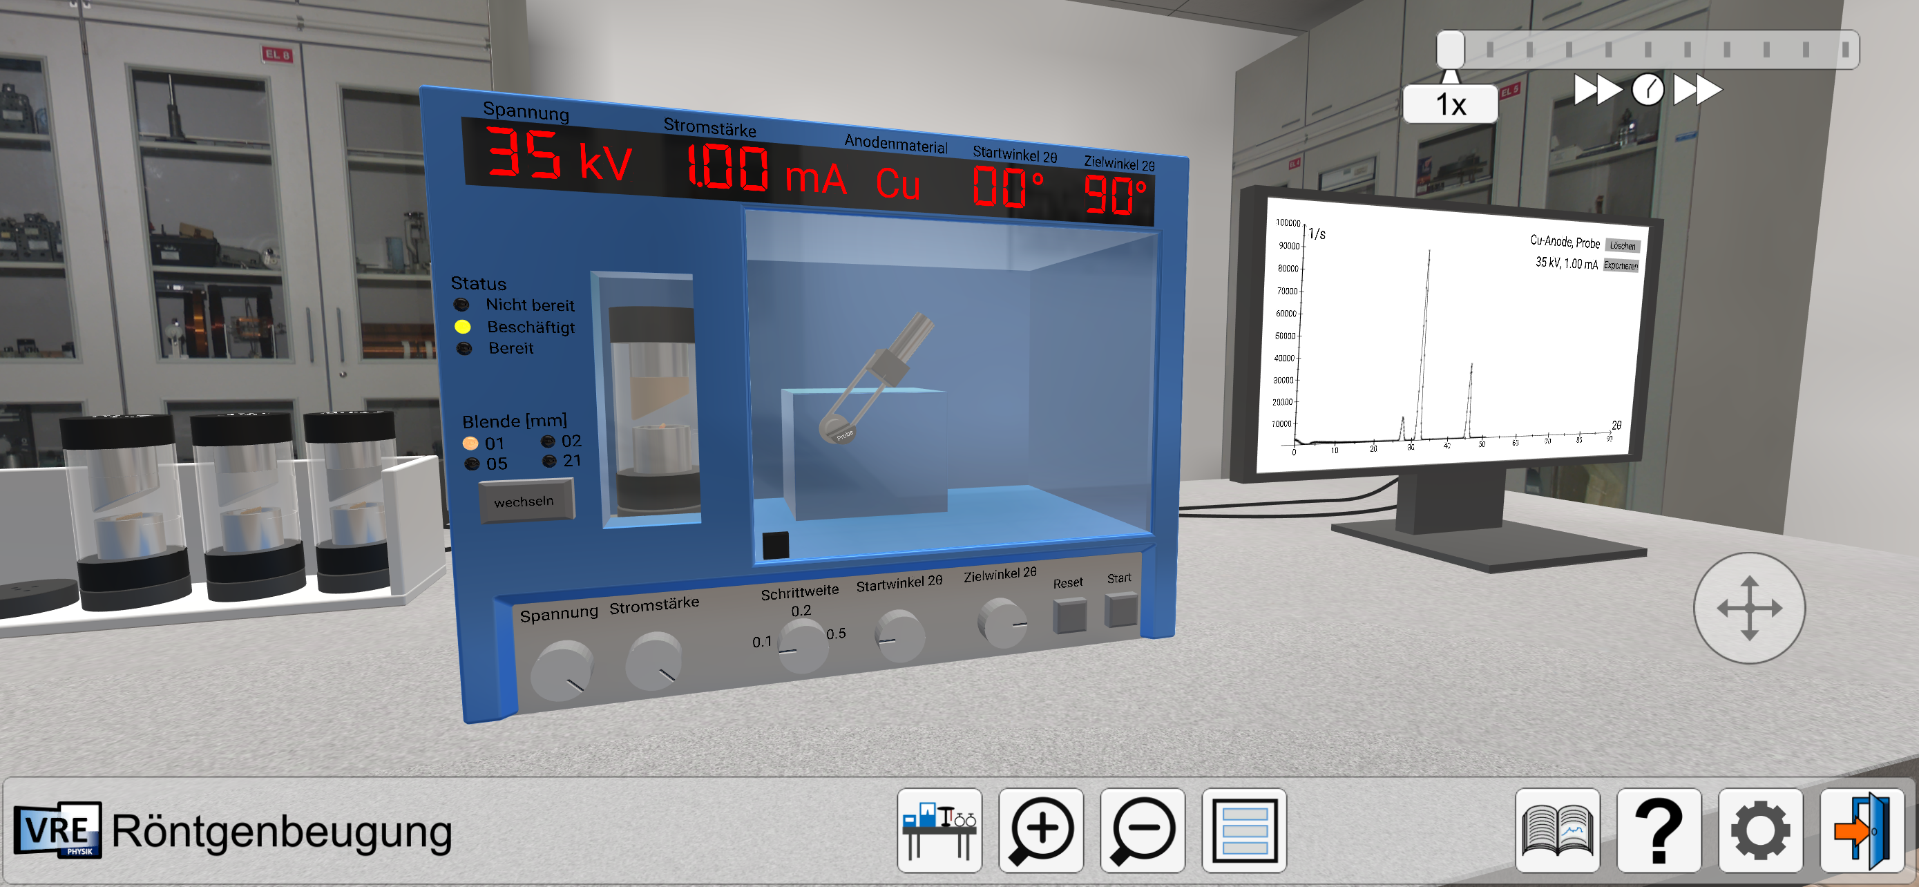Click the leftmost sample canister on tray
Image resolution: width=1919 pixels, height=887 pixels.
[x=125, y=513]
